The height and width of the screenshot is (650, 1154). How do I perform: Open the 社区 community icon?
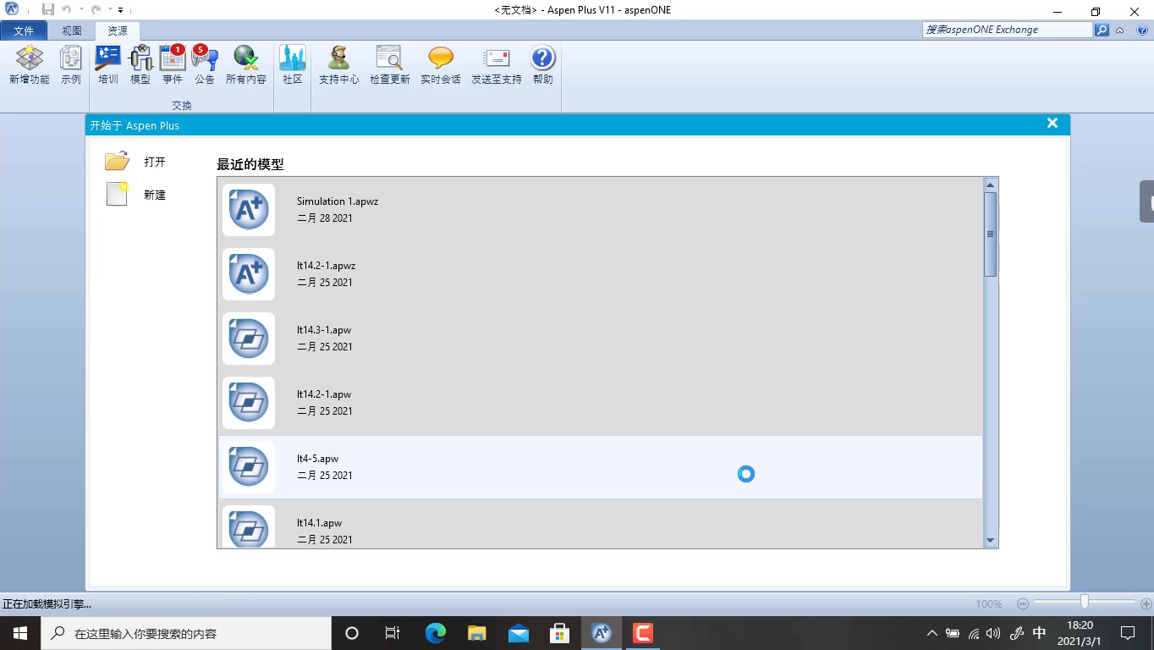(293, 65)
